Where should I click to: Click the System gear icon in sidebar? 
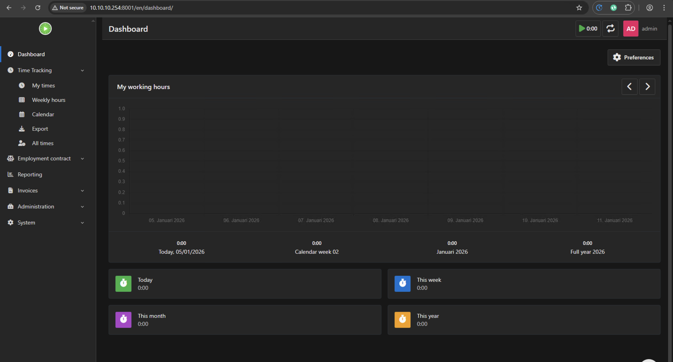point(10,222)
